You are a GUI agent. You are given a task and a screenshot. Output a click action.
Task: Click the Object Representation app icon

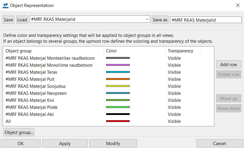point(6,6)
